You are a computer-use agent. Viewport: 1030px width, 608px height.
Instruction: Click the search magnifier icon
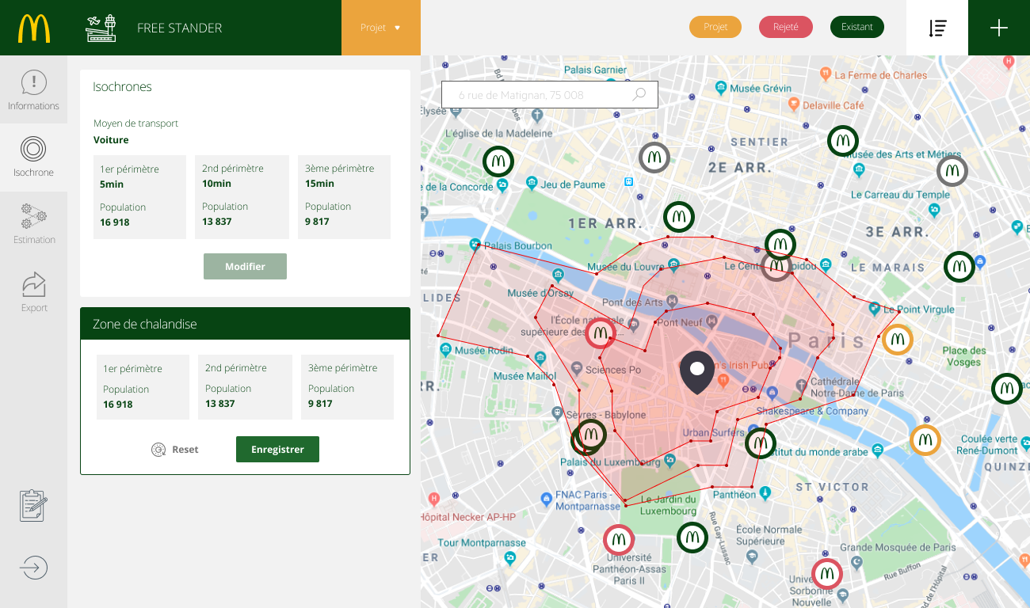[x=639, y=95]
